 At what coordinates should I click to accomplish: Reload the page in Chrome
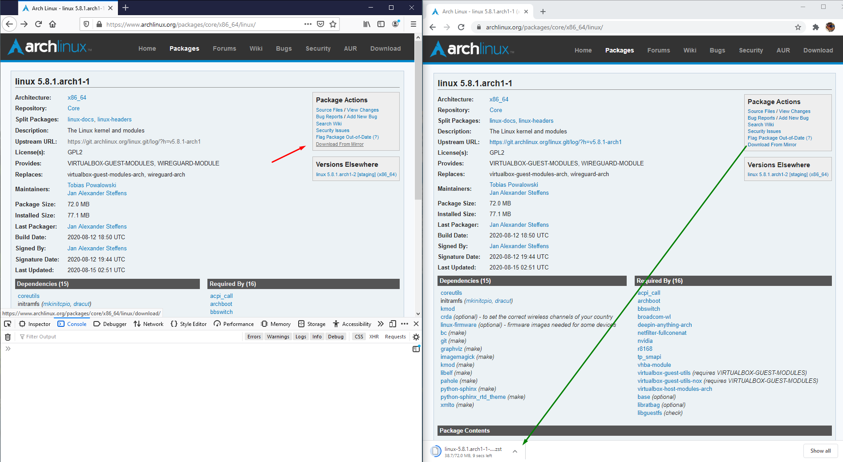(461, 27)
